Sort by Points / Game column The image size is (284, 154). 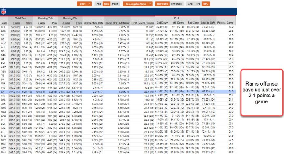[x=225, y=23]
